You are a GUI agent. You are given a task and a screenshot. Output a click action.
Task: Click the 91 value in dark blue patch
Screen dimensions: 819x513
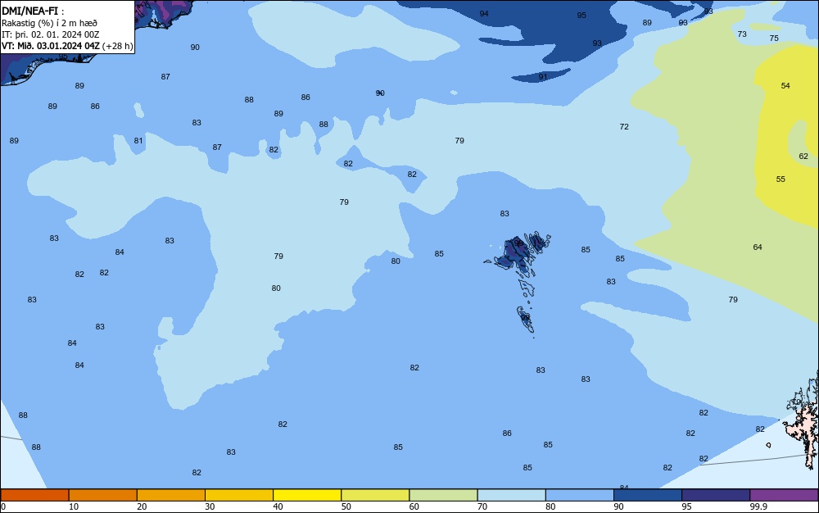[x=543, y=77]
